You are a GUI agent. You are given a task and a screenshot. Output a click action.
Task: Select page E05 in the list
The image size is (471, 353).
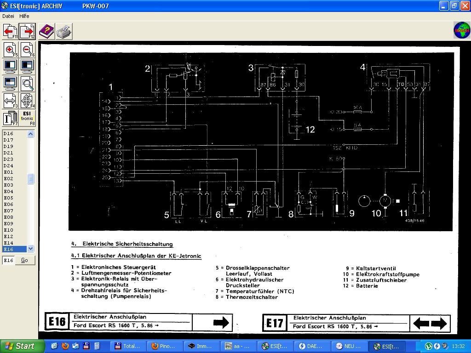9,198
